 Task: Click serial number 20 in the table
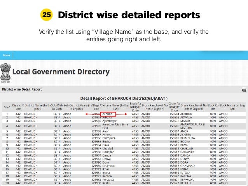tap(7, 183)
